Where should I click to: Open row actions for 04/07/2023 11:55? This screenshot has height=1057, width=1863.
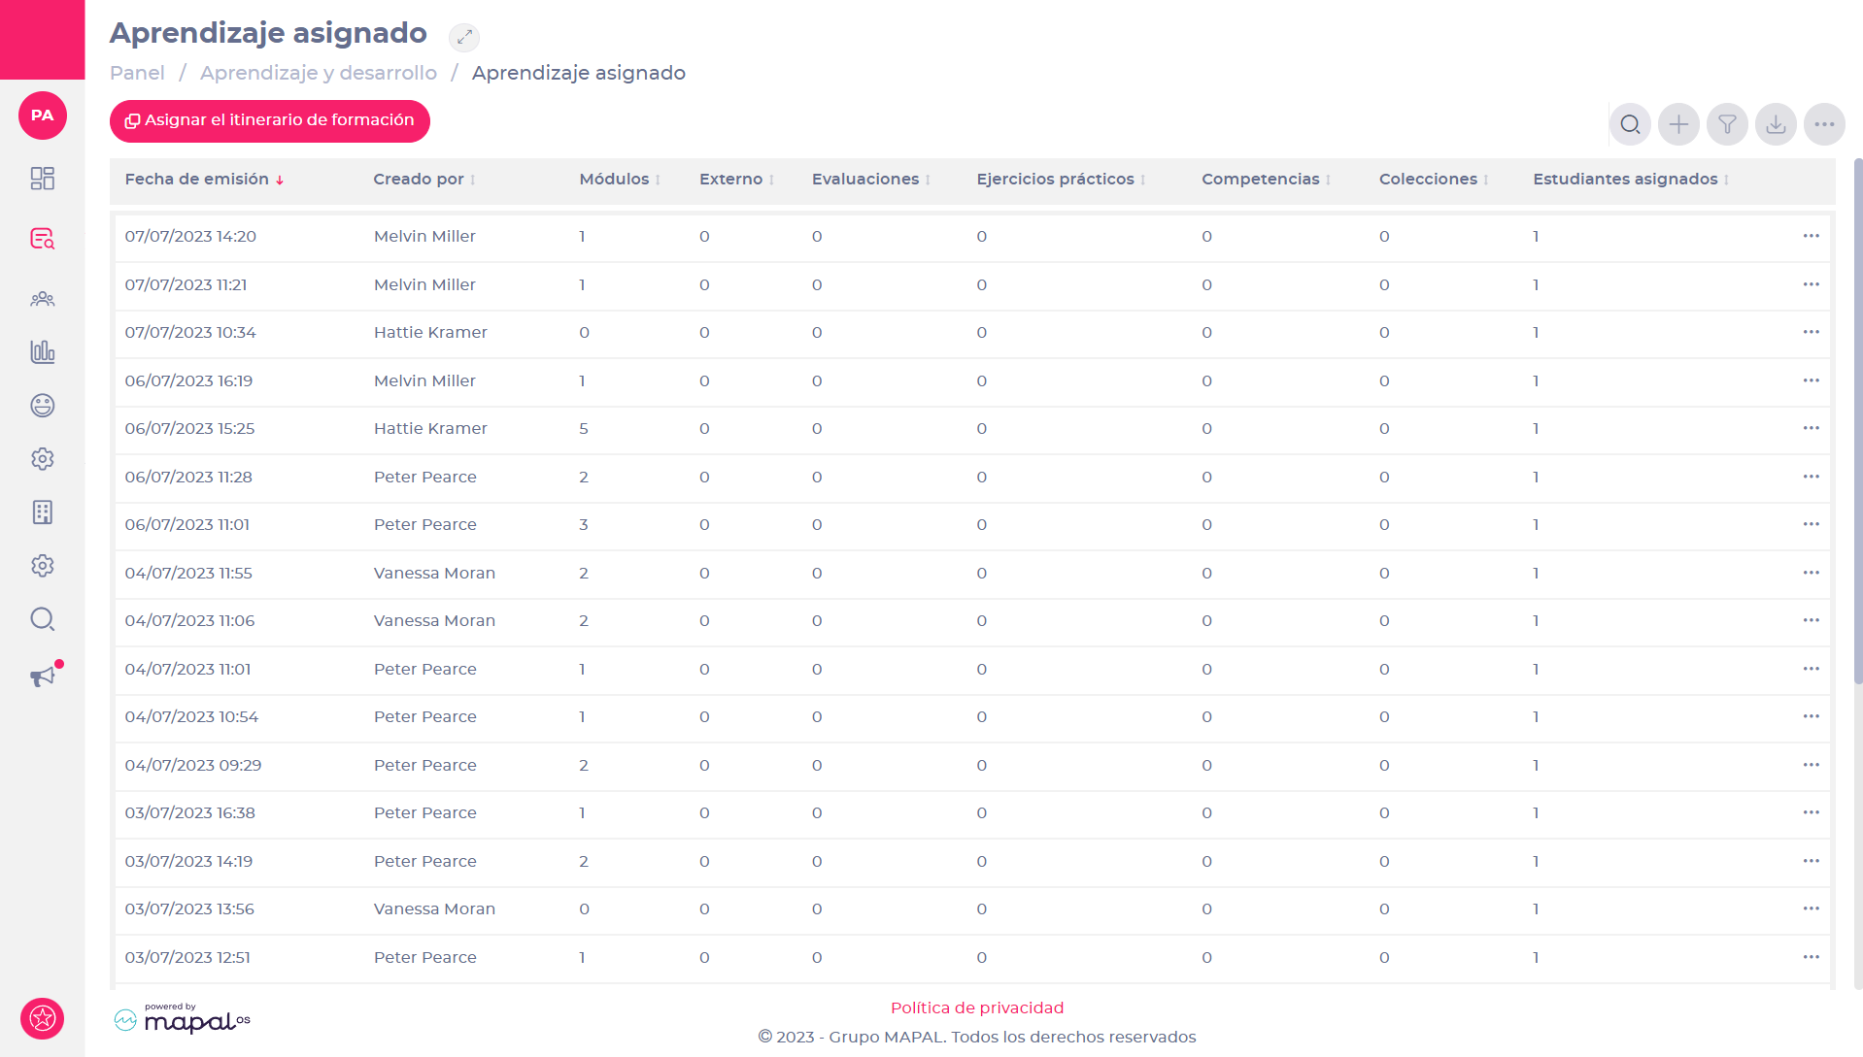tap(1811, 573)
